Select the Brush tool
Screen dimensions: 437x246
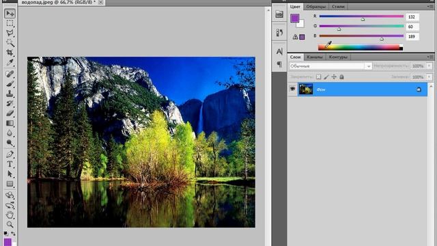tap(10, 83)
